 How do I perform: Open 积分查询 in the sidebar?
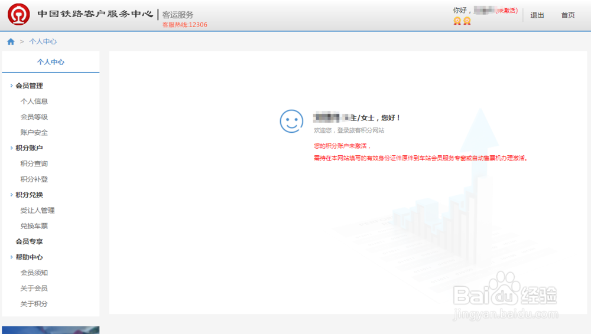[x=34, y=163]
